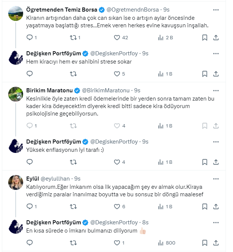Open @BirikimMaratonu profile handle link

point(105,90)
